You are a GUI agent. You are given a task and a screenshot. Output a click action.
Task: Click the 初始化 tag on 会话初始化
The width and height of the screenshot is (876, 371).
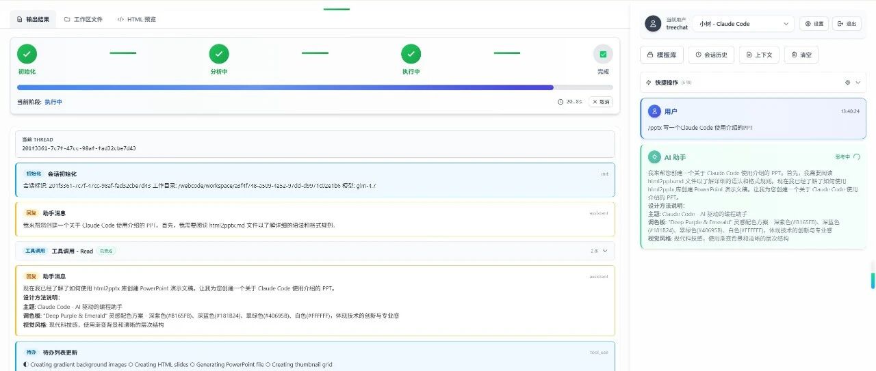point(34,174)
